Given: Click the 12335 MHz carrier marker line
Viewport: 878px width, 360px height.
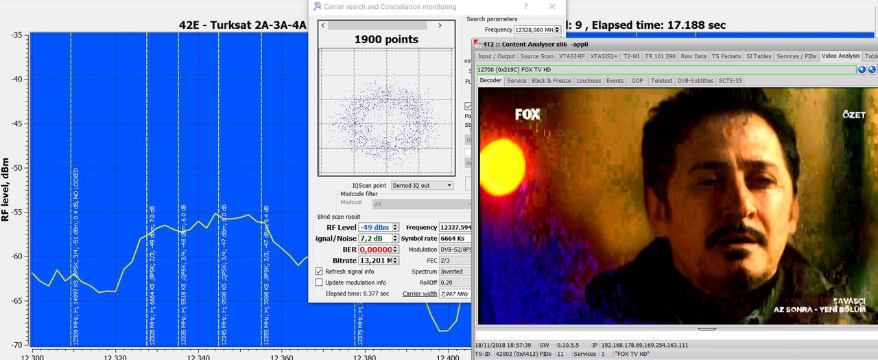Looking at the screenshot, I should pyautogui.click(x=179, y=189).
